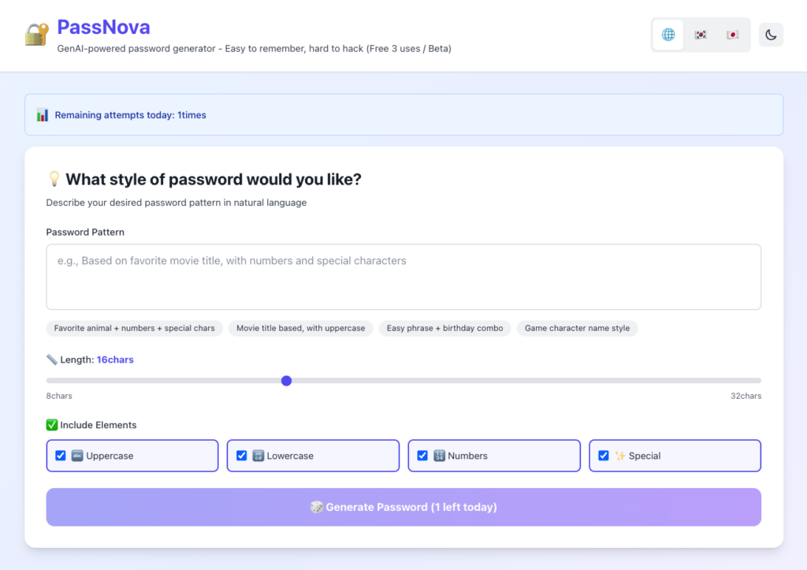
Task: Switch language with the Japanese flag icon
Action: (733, 35)
